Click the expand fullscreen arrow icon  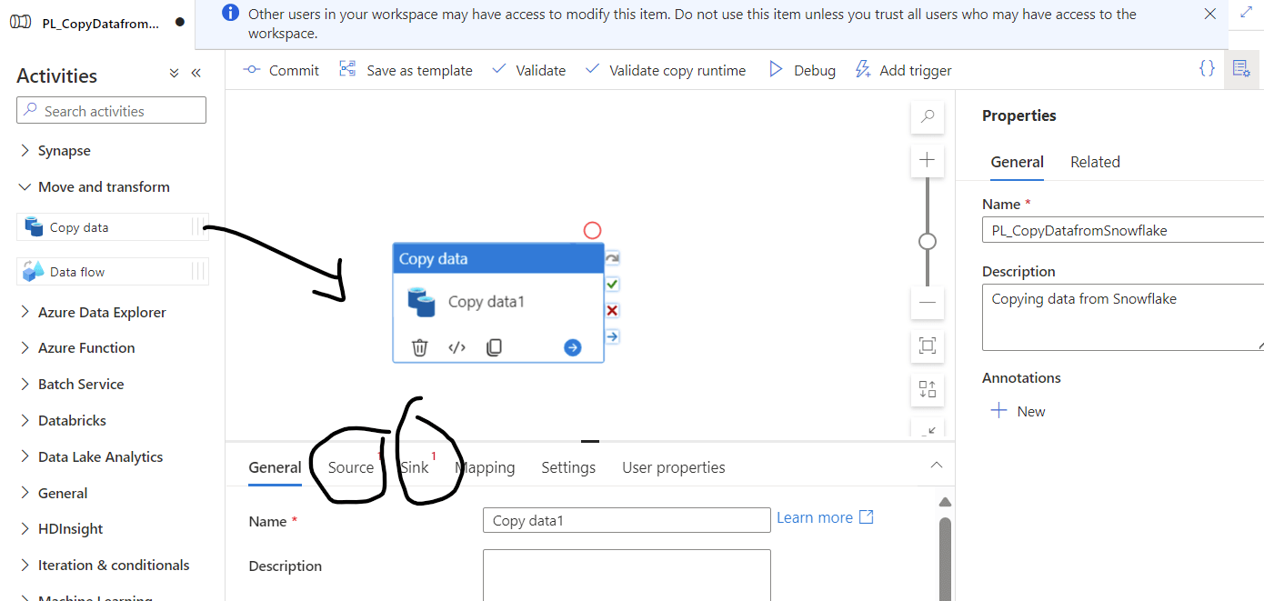(1246, 12)
